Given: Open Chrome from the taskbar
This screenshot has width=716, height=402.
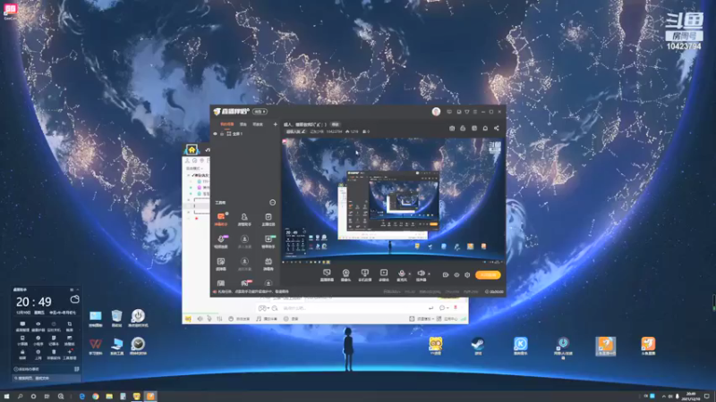Looking at the screenshot, I should click(x=96, y=397).
